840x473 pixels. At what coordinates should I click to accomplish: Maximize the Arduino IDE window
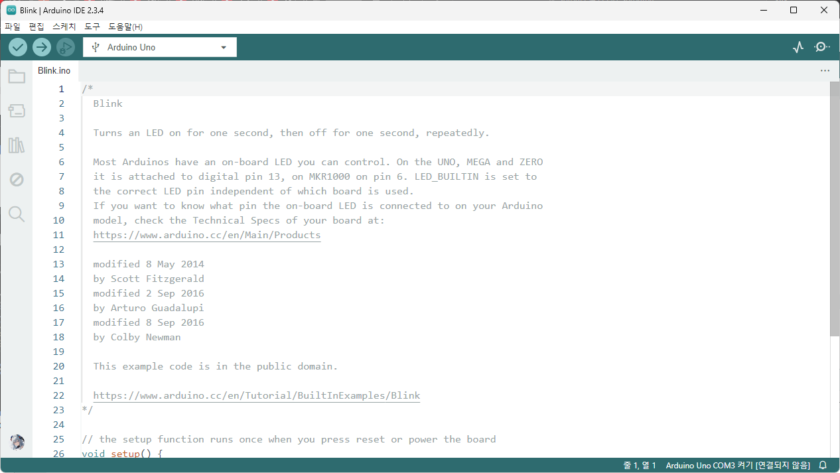tap(794, 10)
